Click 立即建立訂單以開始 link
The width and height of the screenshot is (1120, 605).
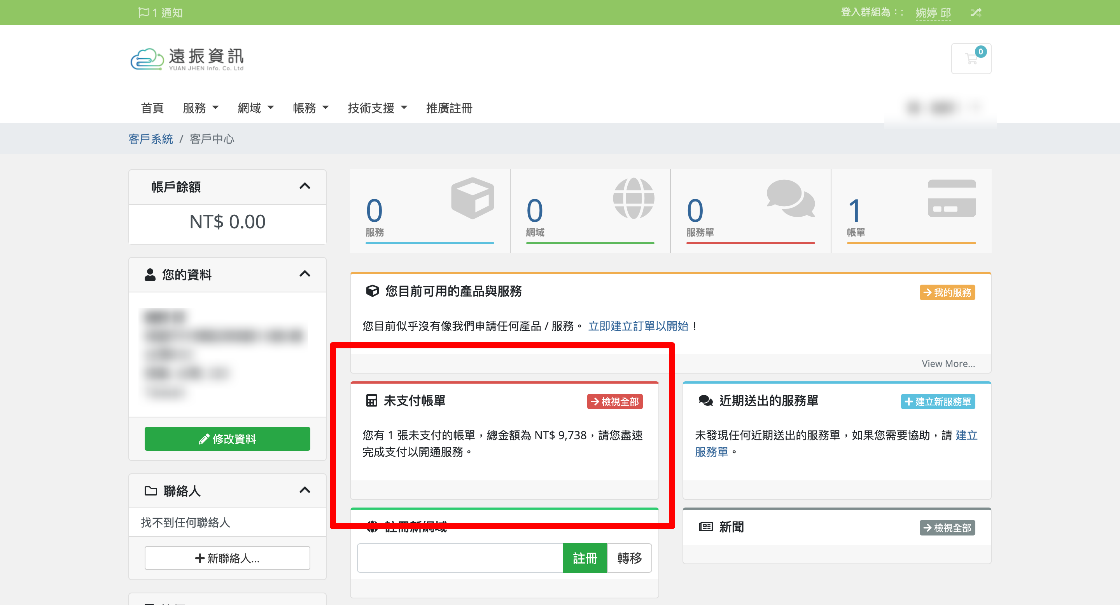pyautogui.click(x=638, y=326)
